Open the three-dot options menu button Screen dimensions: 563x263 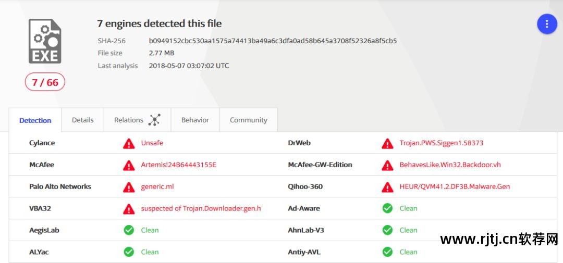click(547, 24)
